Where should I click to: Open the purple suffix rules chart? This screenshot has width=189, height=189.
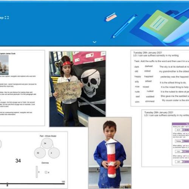point(180,144)
